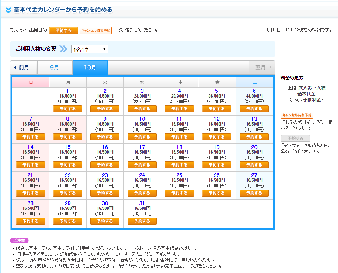Reserve October 2 with 予約する

tap(105, 109)
